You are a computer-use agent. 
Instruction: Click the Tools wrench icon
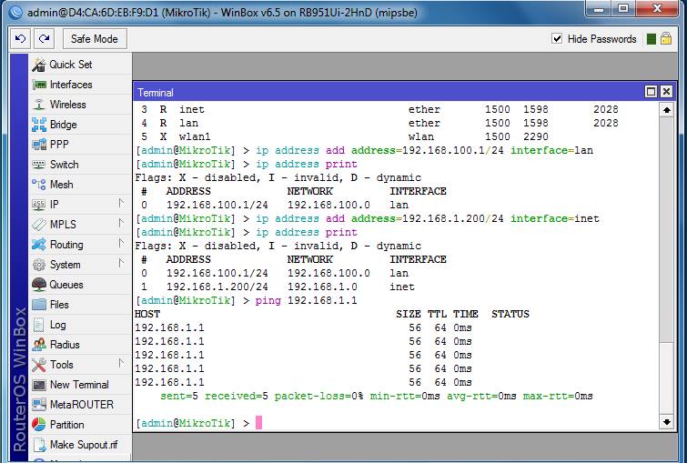(38, 365)
